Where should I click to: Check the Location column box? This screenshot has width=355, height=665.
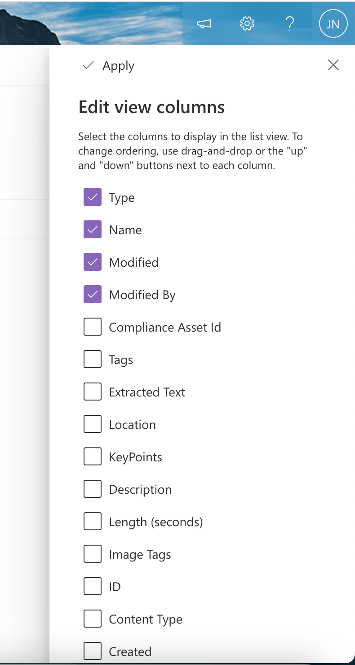tap(93, 424)
